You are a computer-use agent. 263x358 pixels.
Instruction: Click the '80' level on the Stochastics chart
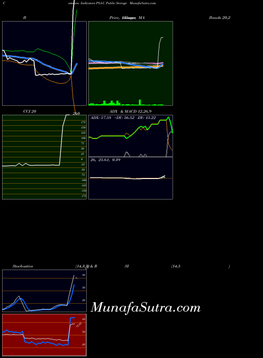[84, 275]
